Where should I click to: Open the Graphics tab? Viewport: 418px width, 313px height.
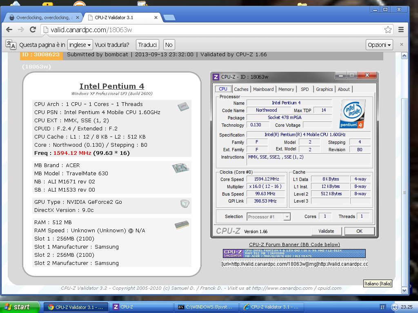tap(325, 89)
